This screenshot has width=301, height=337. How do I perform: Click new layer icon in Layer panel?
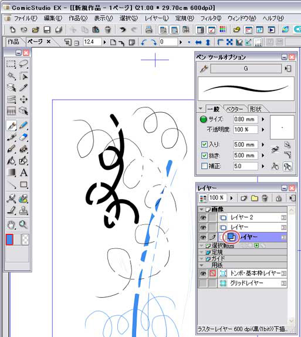(x=243, y=198)
